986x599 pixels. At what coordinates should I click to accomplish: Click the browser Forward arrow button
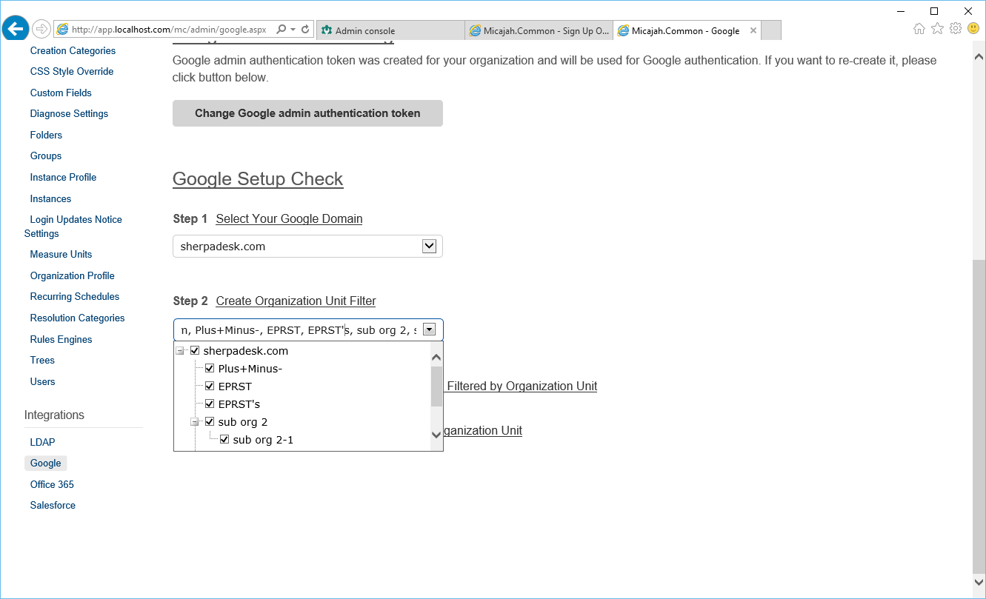[x=41, y=30]
